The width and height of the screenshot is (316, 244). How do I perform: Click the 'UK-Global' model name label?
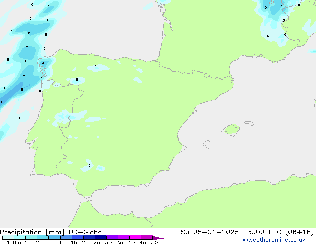(x=86, y=232)
